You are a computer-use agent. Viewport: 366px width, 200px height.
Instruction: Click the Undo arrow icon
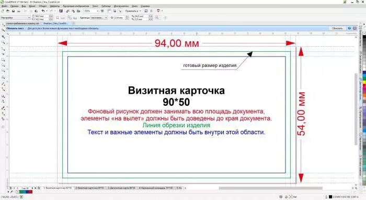coord(43,11)
